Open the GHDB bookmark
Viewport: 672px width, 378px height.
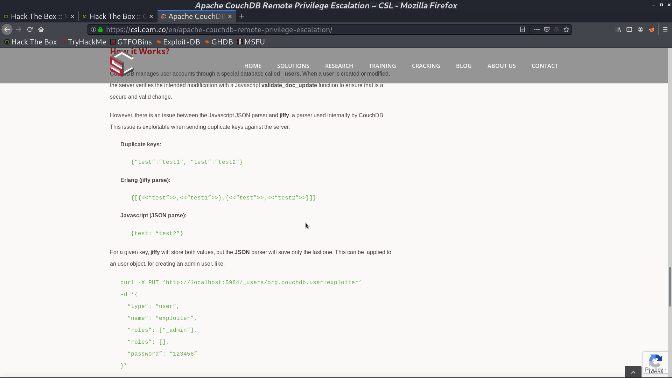tap(219, 42)
